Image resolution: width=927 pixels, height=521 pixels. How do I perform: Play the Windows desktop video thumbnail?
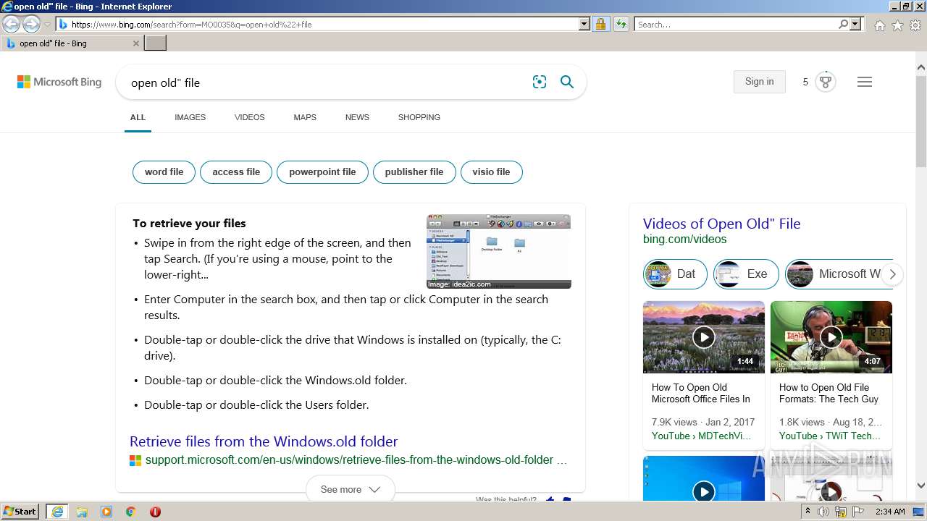click(x=704, y=478)
